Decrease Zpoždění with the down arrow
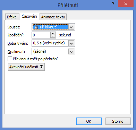The height and width of the screenshot is (130, 136). [x=53, y=36]
